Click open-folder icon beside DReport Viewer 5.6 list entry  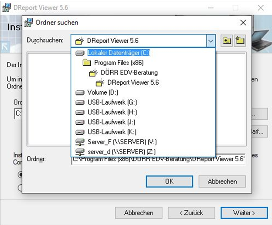coord(100,82)
